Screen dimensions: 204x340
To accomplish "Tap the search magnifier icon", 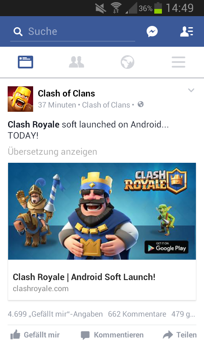I will (x=18, y=31).
